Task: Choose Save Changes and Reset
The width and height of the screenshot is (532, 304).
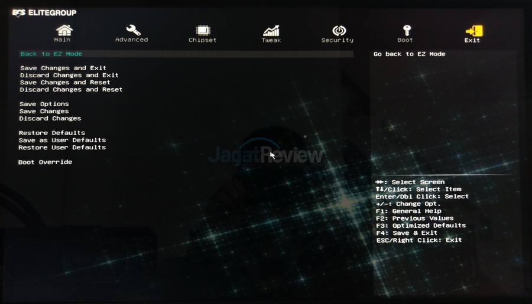Action: click(x=65, y=83)
